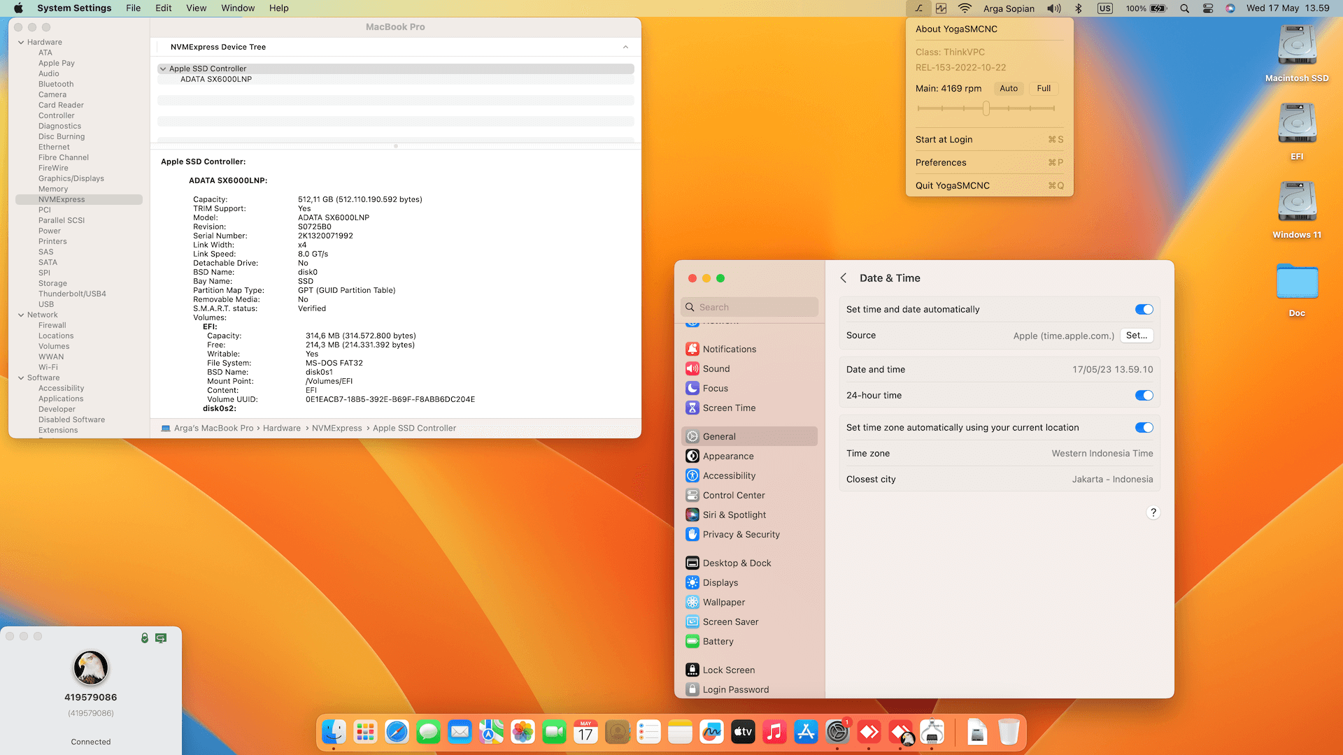Open the Notifications settings icon
Screen dimensions: 1343x755
pyautogui.click(x=692, y=349)
